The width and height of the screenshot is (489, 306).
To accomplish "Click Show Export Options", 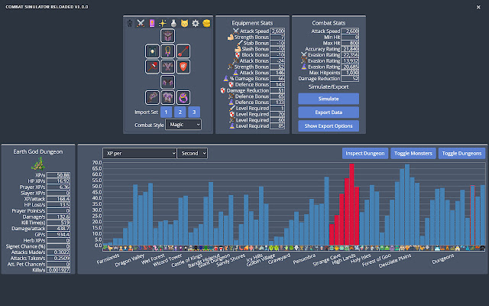I will 329,125.
